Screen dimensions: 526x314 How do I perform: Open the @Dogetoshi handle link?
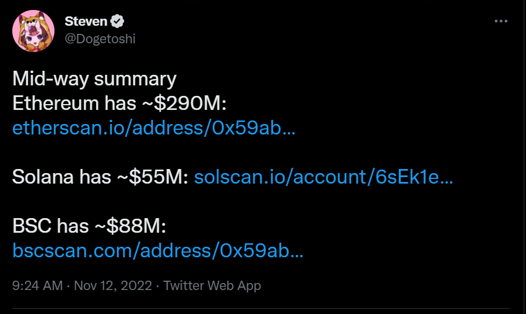pos(100,39)
